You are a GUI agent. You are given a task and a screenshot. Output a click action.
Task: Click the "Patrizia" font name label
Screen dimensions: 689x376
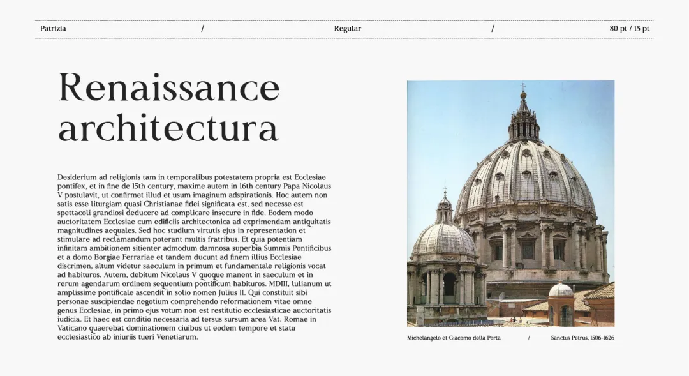click(x=53, y=29)
